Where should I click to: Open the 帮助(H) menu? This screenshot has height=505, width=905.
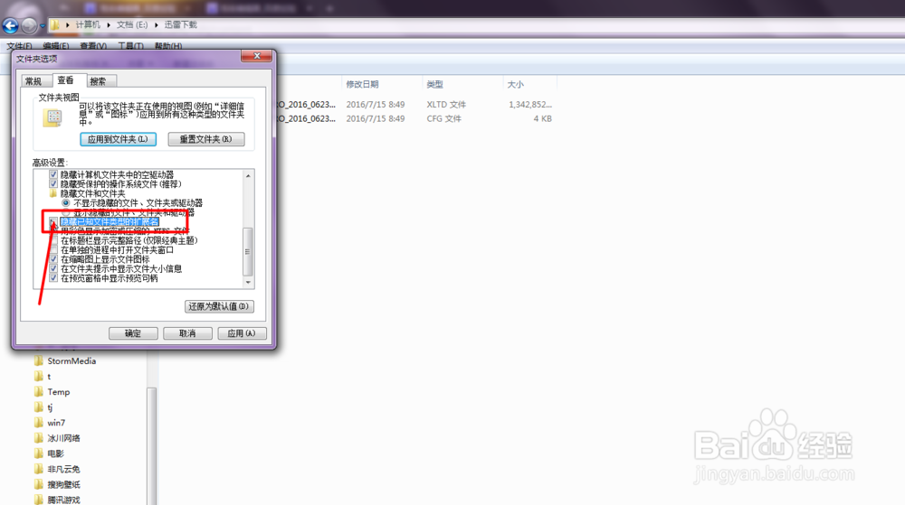tap(168, 45)
